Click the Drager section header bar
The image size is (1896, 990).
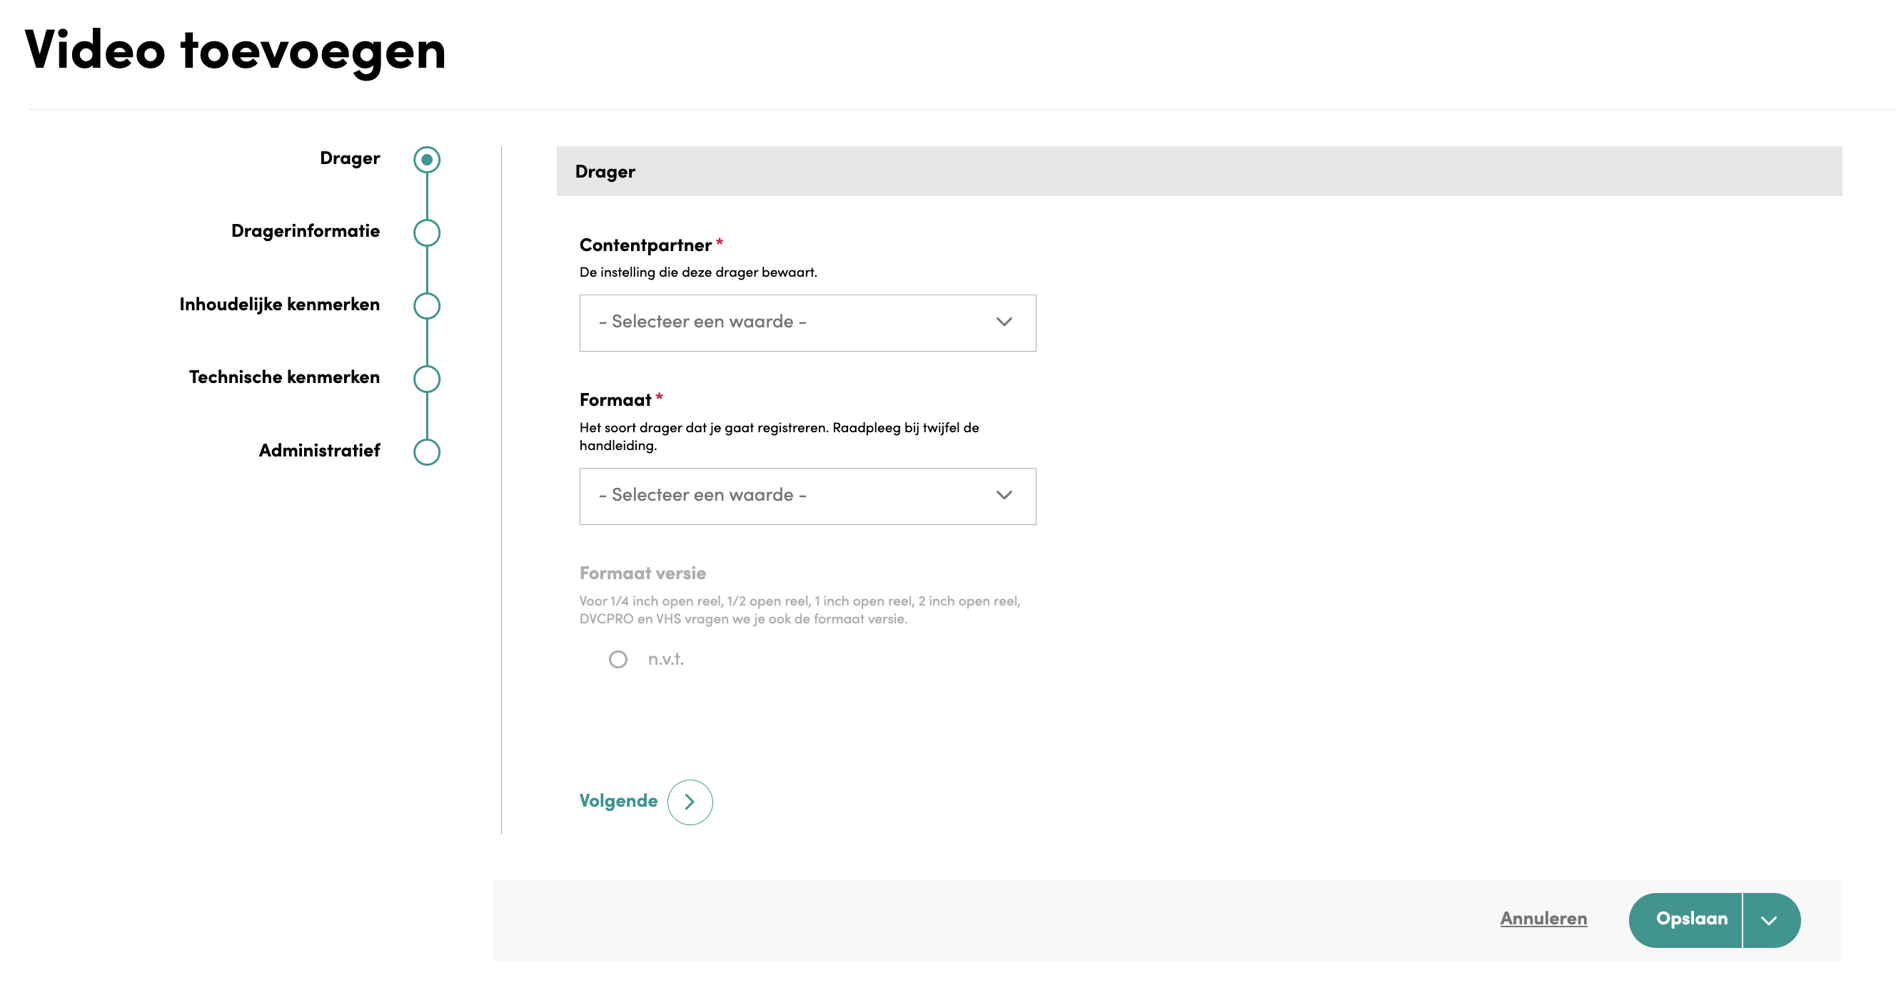(x=1199, y=171)
